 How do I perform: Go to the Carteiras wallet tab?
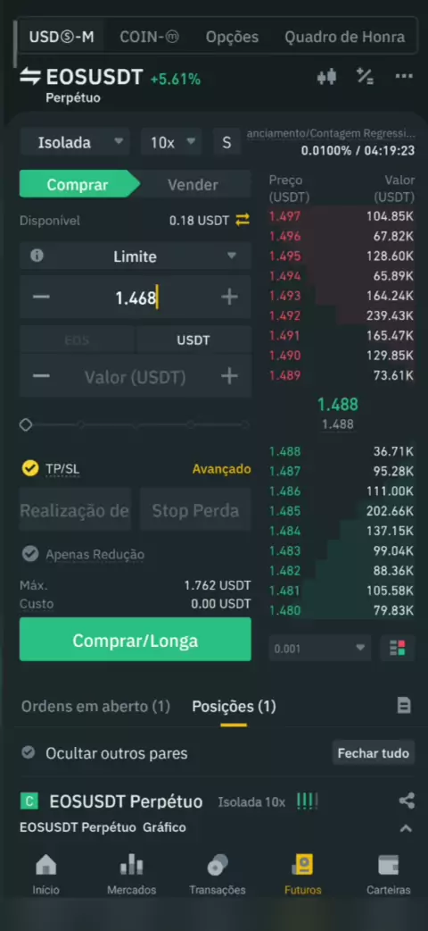pos(388,874)
